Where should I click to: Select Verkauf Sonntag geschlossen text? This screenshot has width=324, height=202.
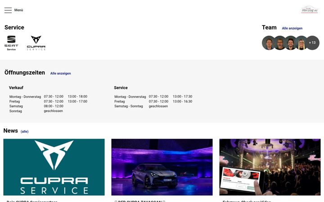pyautogui.click(x=53, y=111)
